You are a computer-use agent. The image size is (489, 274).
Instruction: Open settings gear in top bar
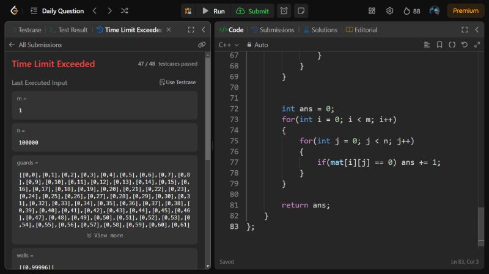pyautogui.click(x=389, y=11)
